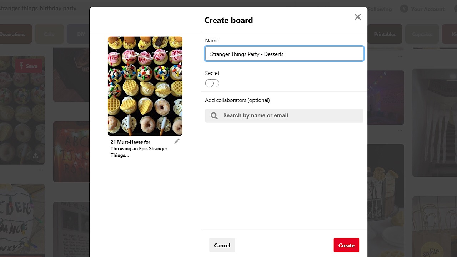Image resolution: width=457 pixels, height=257 pixels.
Task: Open the three-dot menu under cupcake pin
Action: pyautogui.click(x=41, y=170)
